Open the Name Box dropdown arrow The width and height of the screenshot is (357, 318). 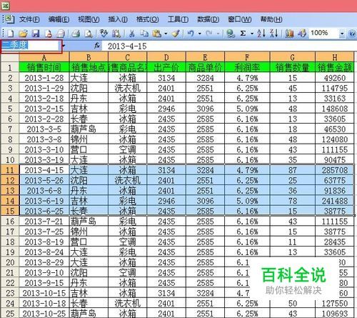coord(64,46)
